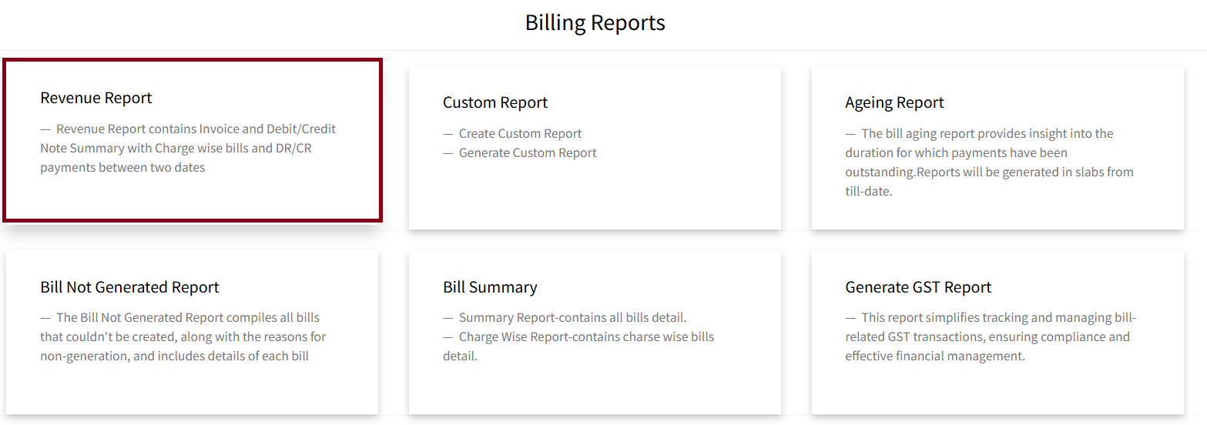
Task: Click the Revenue Report description text
Action: tap(188, 148)
